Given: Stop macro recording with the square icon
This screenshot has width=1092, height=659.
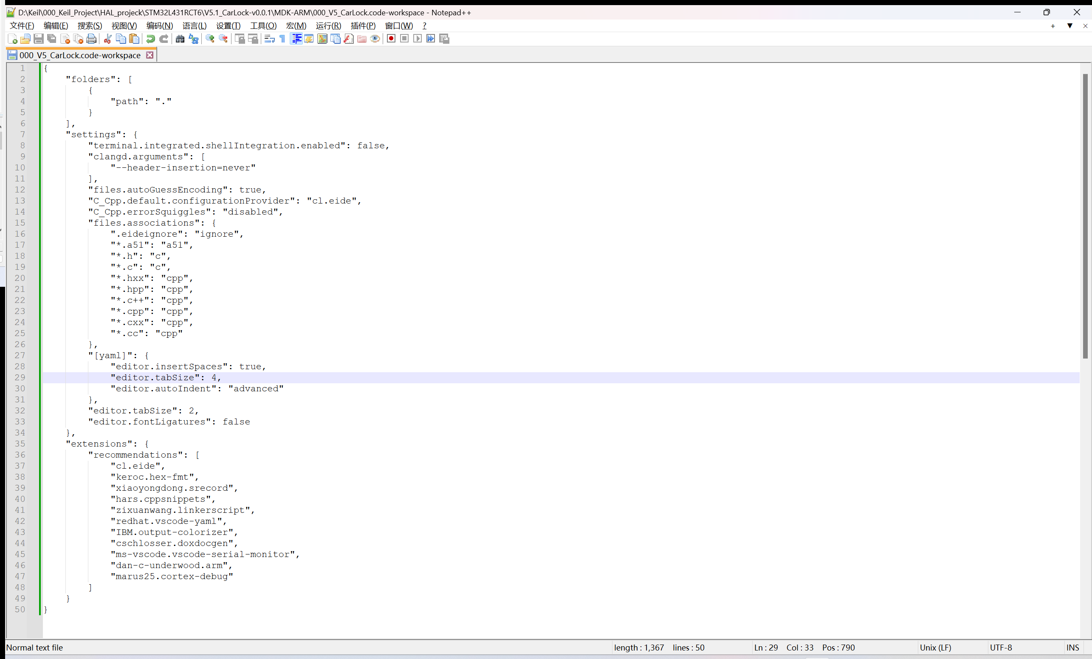Looking at the screenshot, I should (404, 39).
